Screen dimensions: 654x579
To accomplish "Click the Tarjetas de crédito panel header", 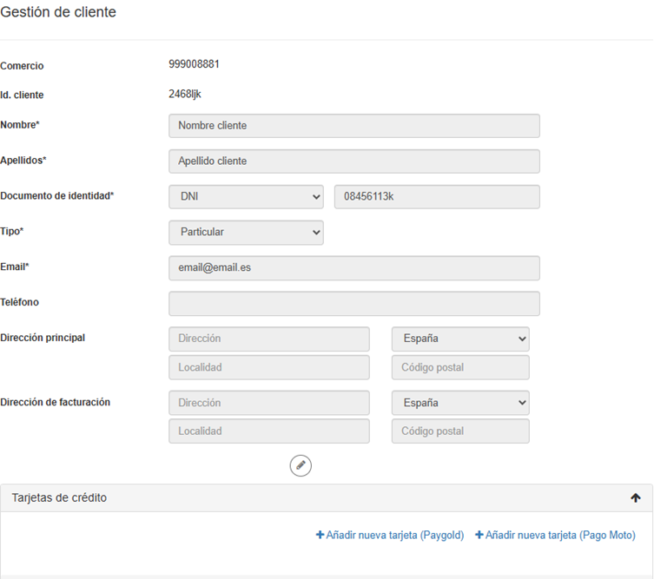I will [261, 498].
